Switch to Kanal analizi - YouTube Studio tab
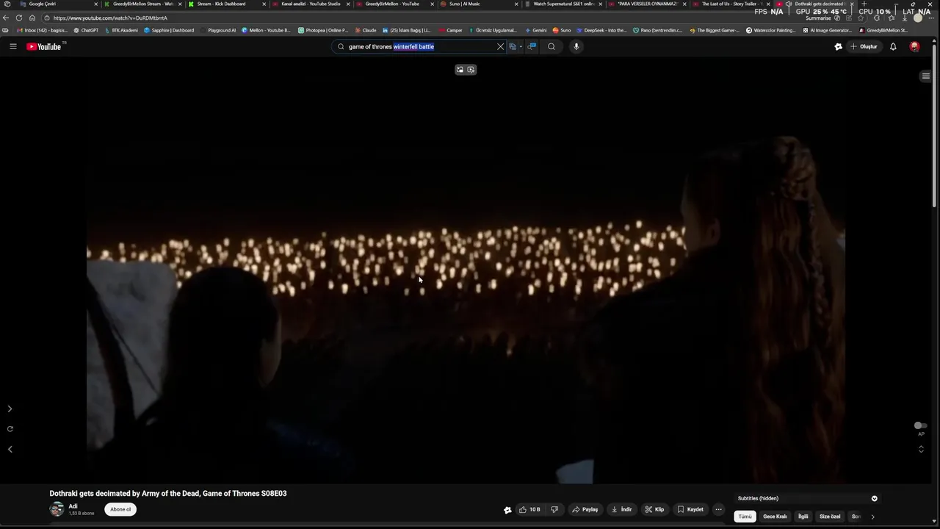The image size is (940, 529). pos(311,4)
